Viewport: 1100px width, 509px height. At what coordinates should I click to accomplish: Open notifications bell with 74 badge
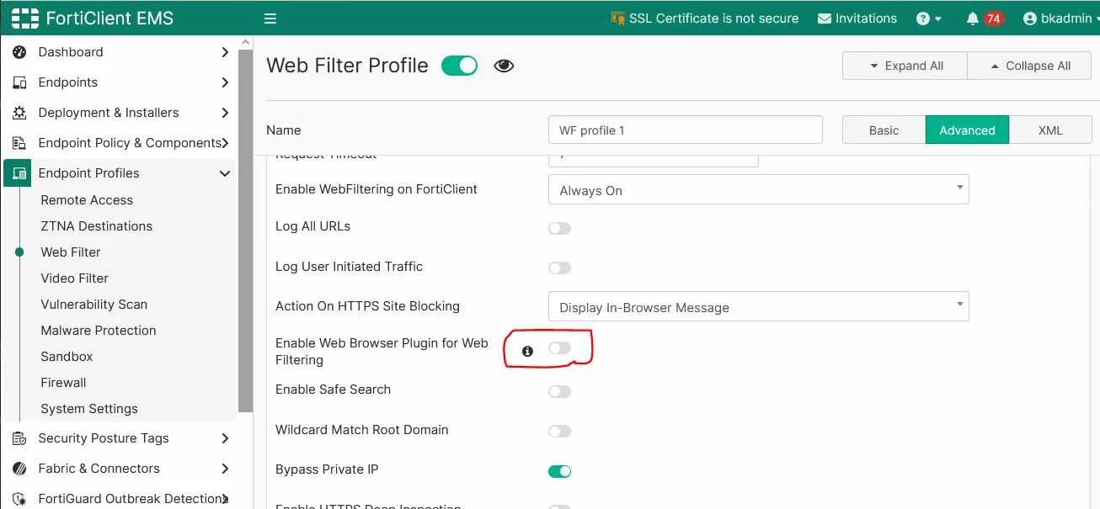[984, 19]
